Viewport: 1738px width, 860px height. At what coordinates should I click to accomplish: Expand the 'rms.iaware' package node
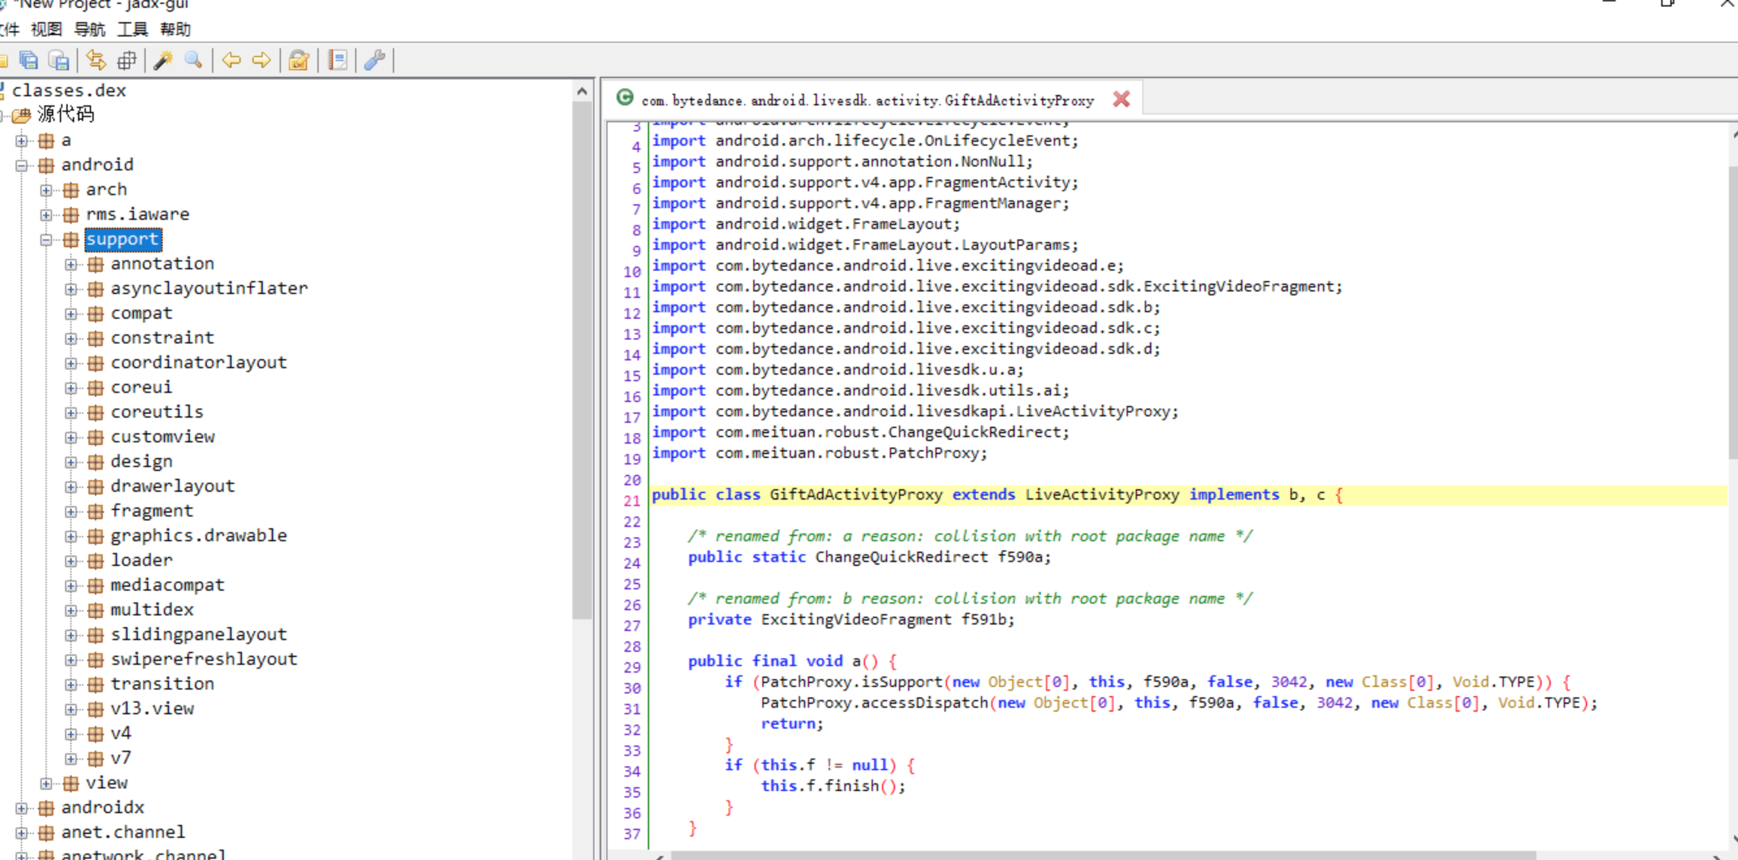coord(46,215)
